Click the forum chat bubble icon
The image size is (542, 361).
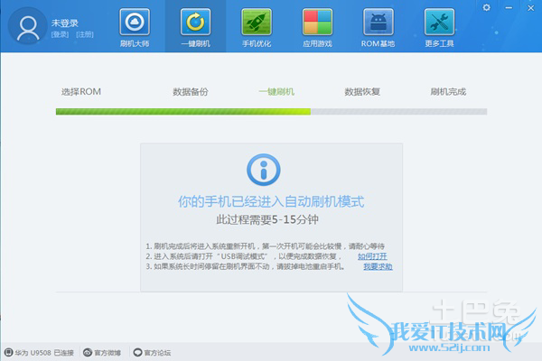[x=137, y=352]
